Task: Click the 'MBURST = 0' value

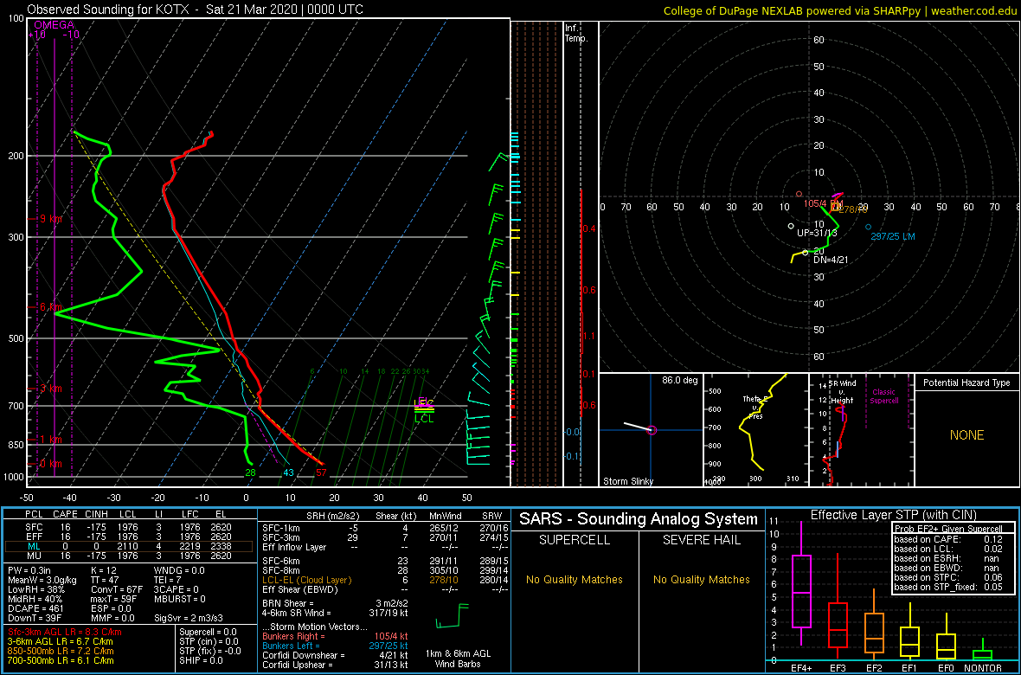Action: 180,599
